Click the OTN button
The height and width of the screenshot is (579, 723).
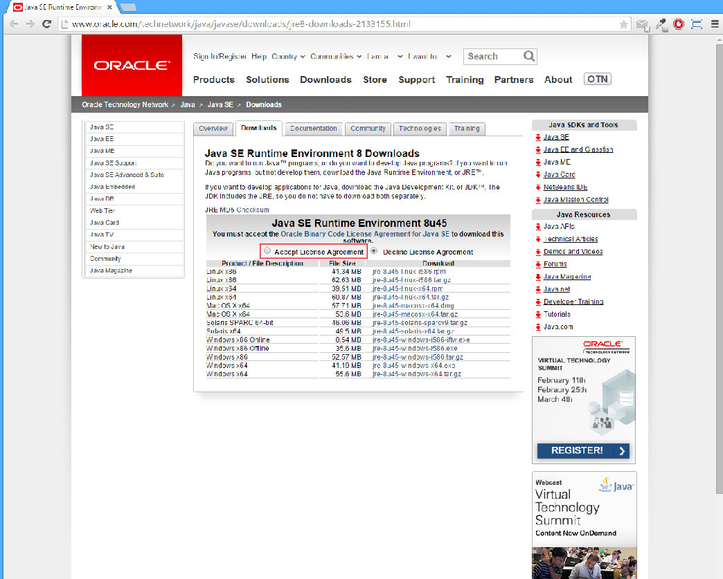pos(598,80)
